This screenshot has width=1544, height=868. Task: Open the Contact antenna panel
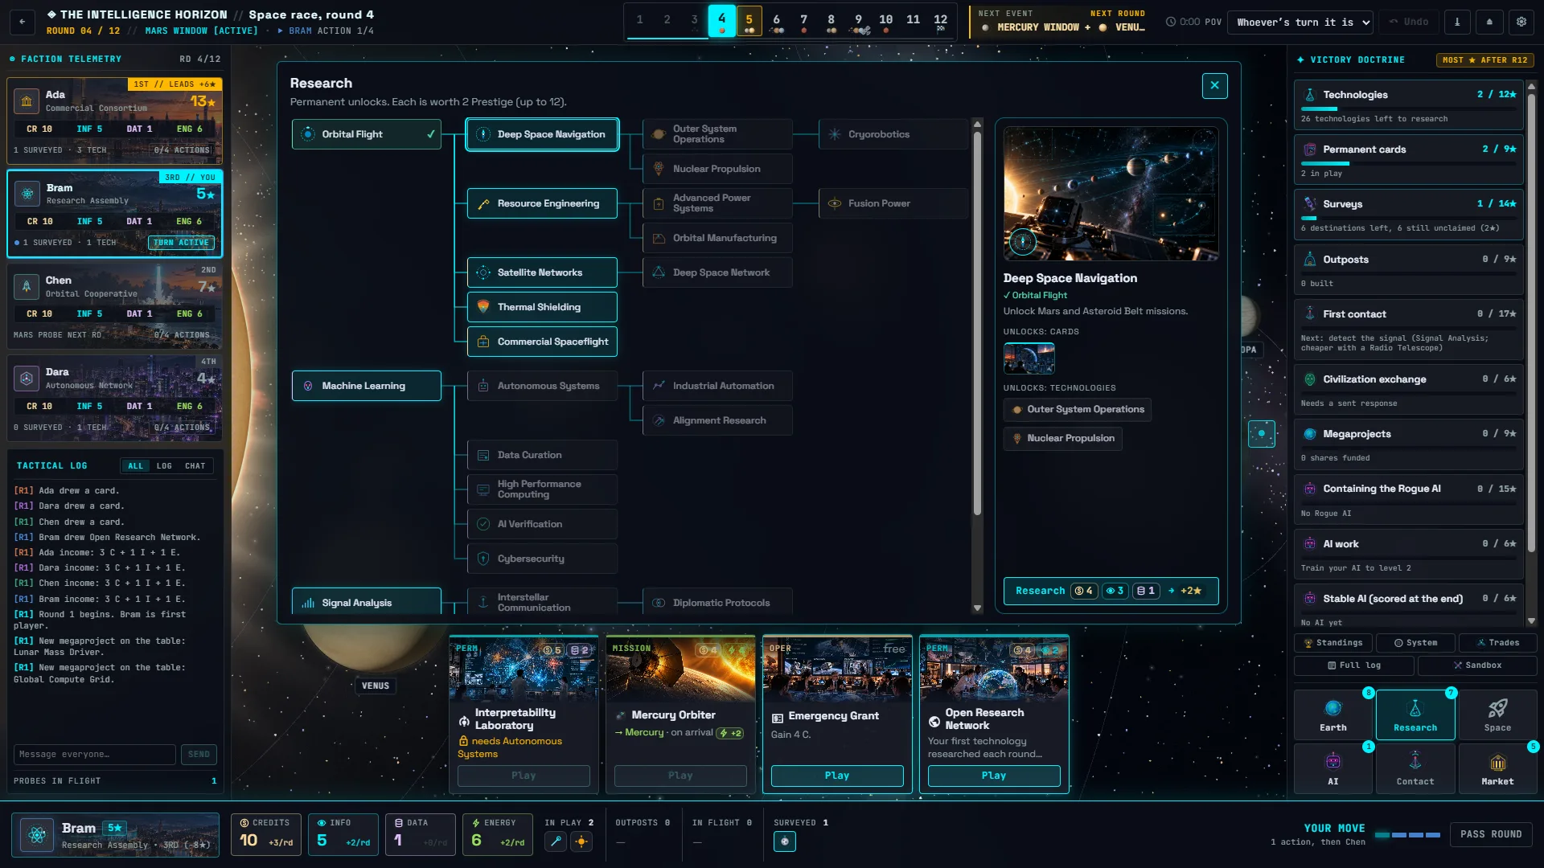click(x=1415, y=768)
